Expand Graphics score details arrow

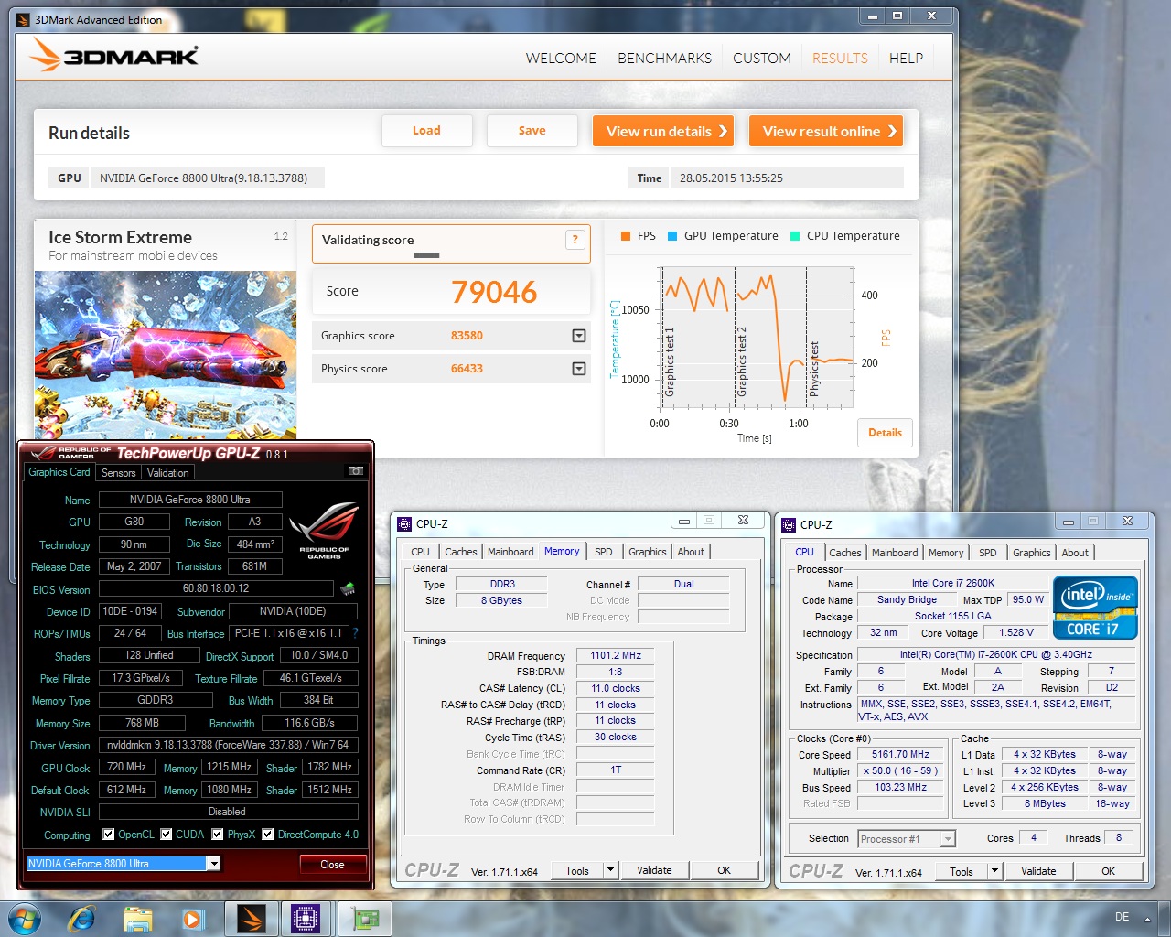pyautogui.click(x=579, y=336)
